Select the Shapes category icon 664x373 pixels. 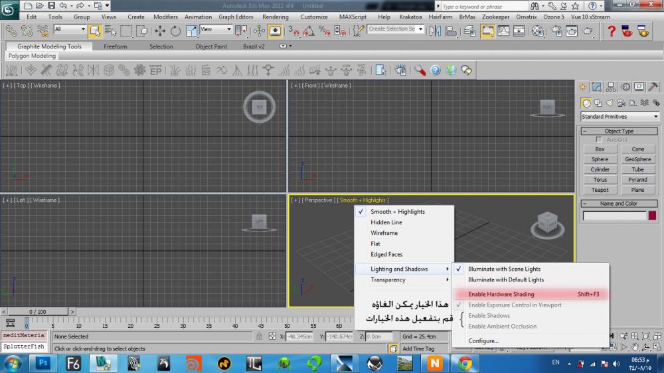(598, 103)
